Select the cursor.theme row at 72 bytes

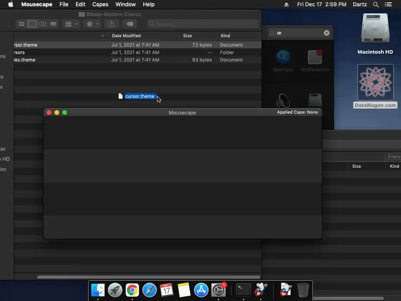pos(137,45)
